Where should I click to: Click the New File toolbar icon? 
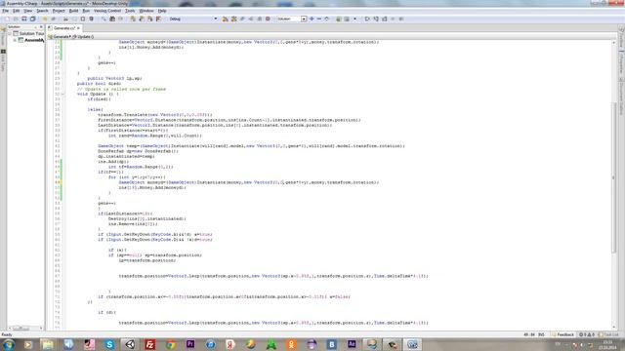[x=7, y=19]
